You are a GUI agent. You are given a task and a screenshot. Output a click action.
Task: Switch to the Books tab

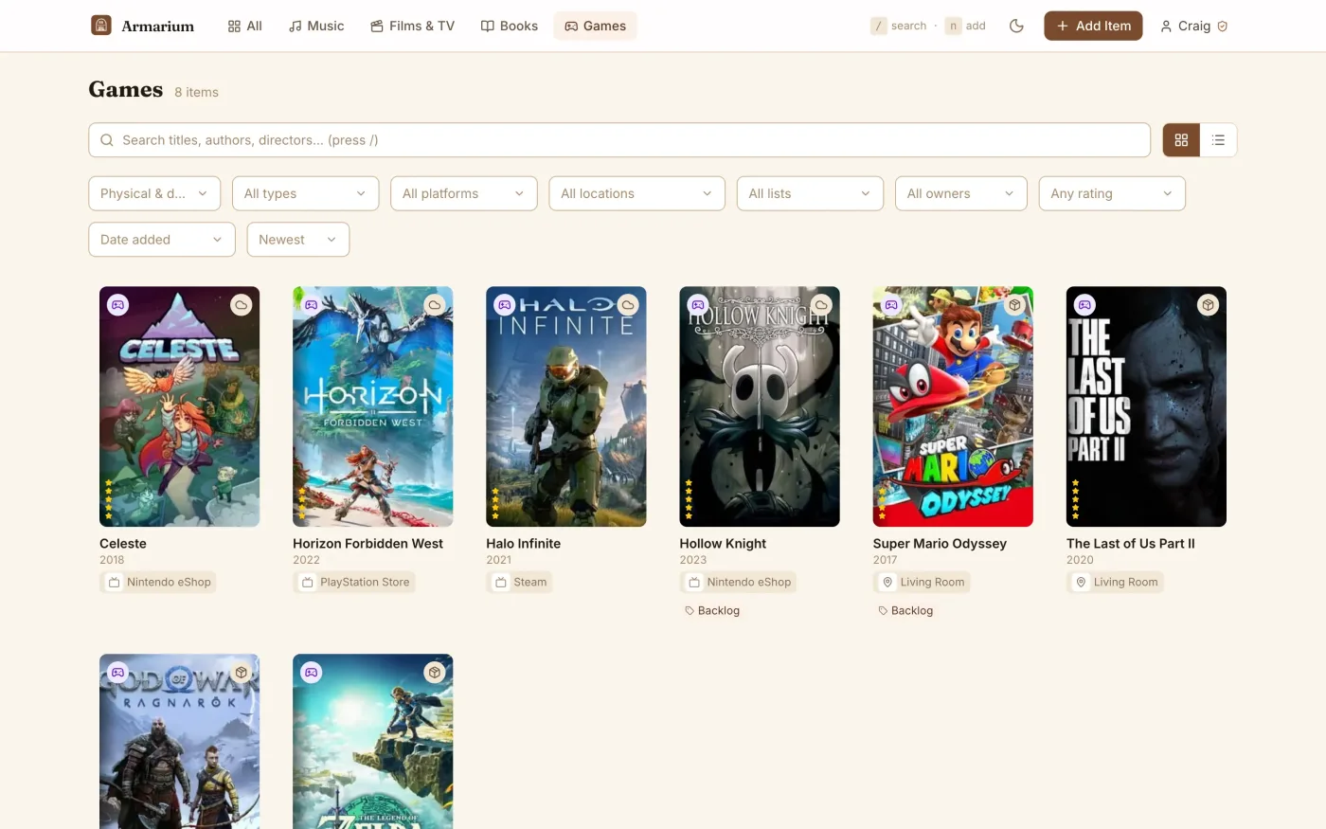click(510, 26)
